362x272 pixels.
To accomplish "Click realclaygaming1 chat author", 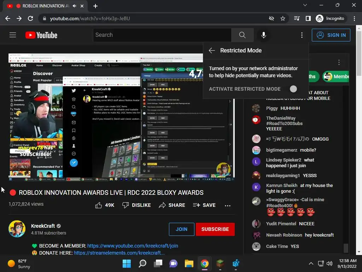I will point(283,175).
